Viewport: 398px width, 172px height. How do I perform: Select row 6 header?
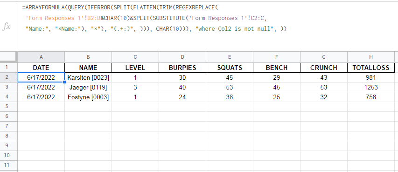tap(8, 117)
